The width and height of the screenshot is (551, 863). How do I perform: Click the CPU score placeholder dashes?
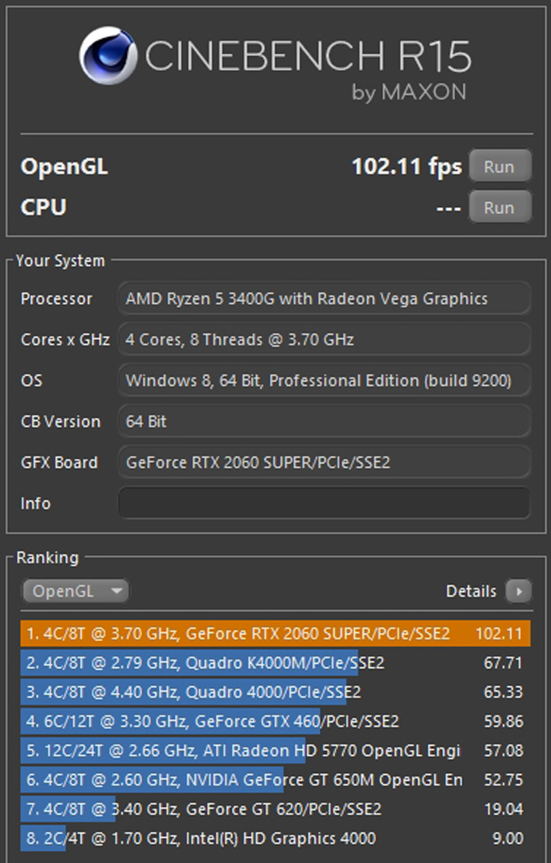pos(448,209)
